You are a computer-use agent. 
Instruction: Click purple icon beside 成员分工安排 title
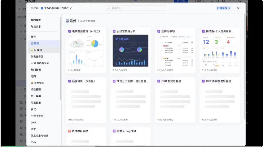[114, 81]
